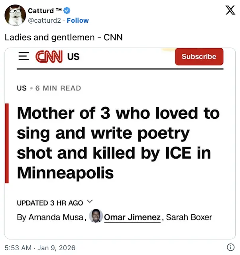Open Catturd's profile avatar
This screenshot has width=240, height=255.
click(x=15, y=15)
